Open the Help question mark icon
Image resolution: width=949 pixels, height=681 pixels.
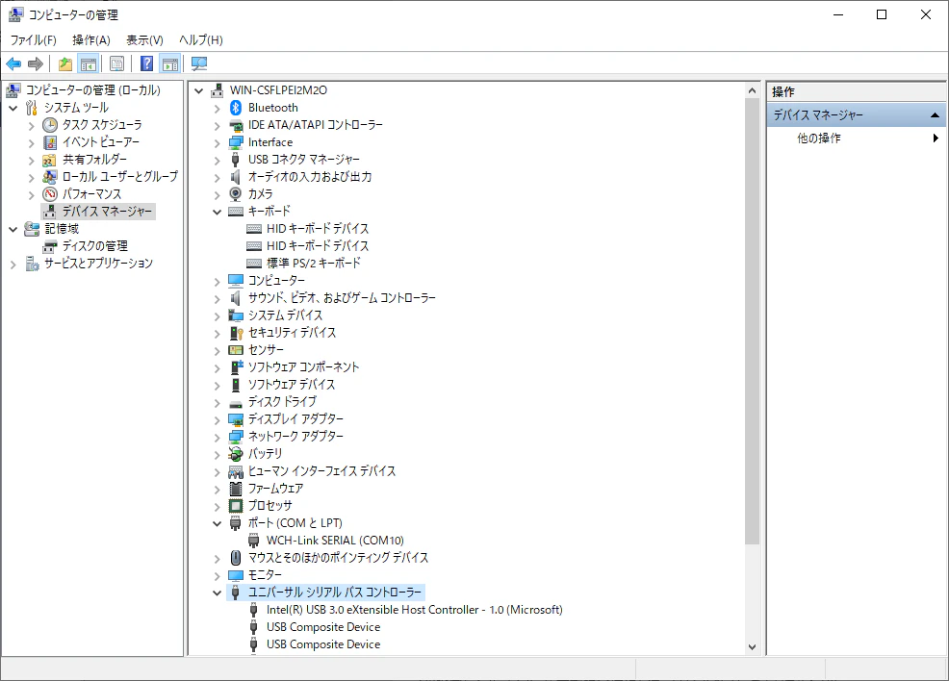pyautogui.click(x=146, y=63)
